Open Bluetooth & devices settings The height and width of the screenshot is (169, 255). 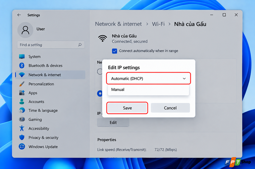coord(50,66)
